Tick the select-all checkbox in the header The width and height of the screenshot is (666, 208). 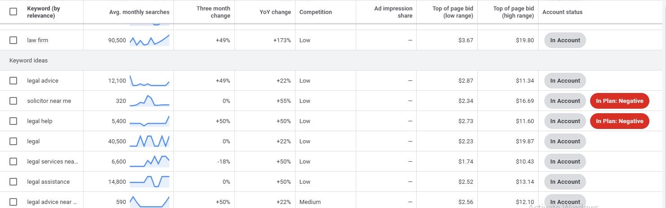pos(13,12)
